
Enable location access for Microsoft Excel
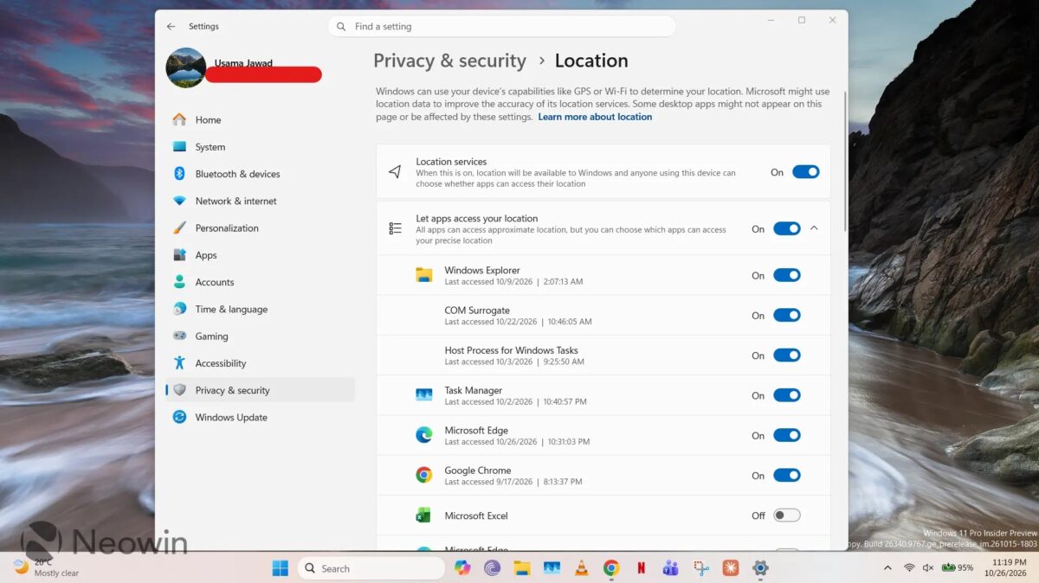pos(786,516)
